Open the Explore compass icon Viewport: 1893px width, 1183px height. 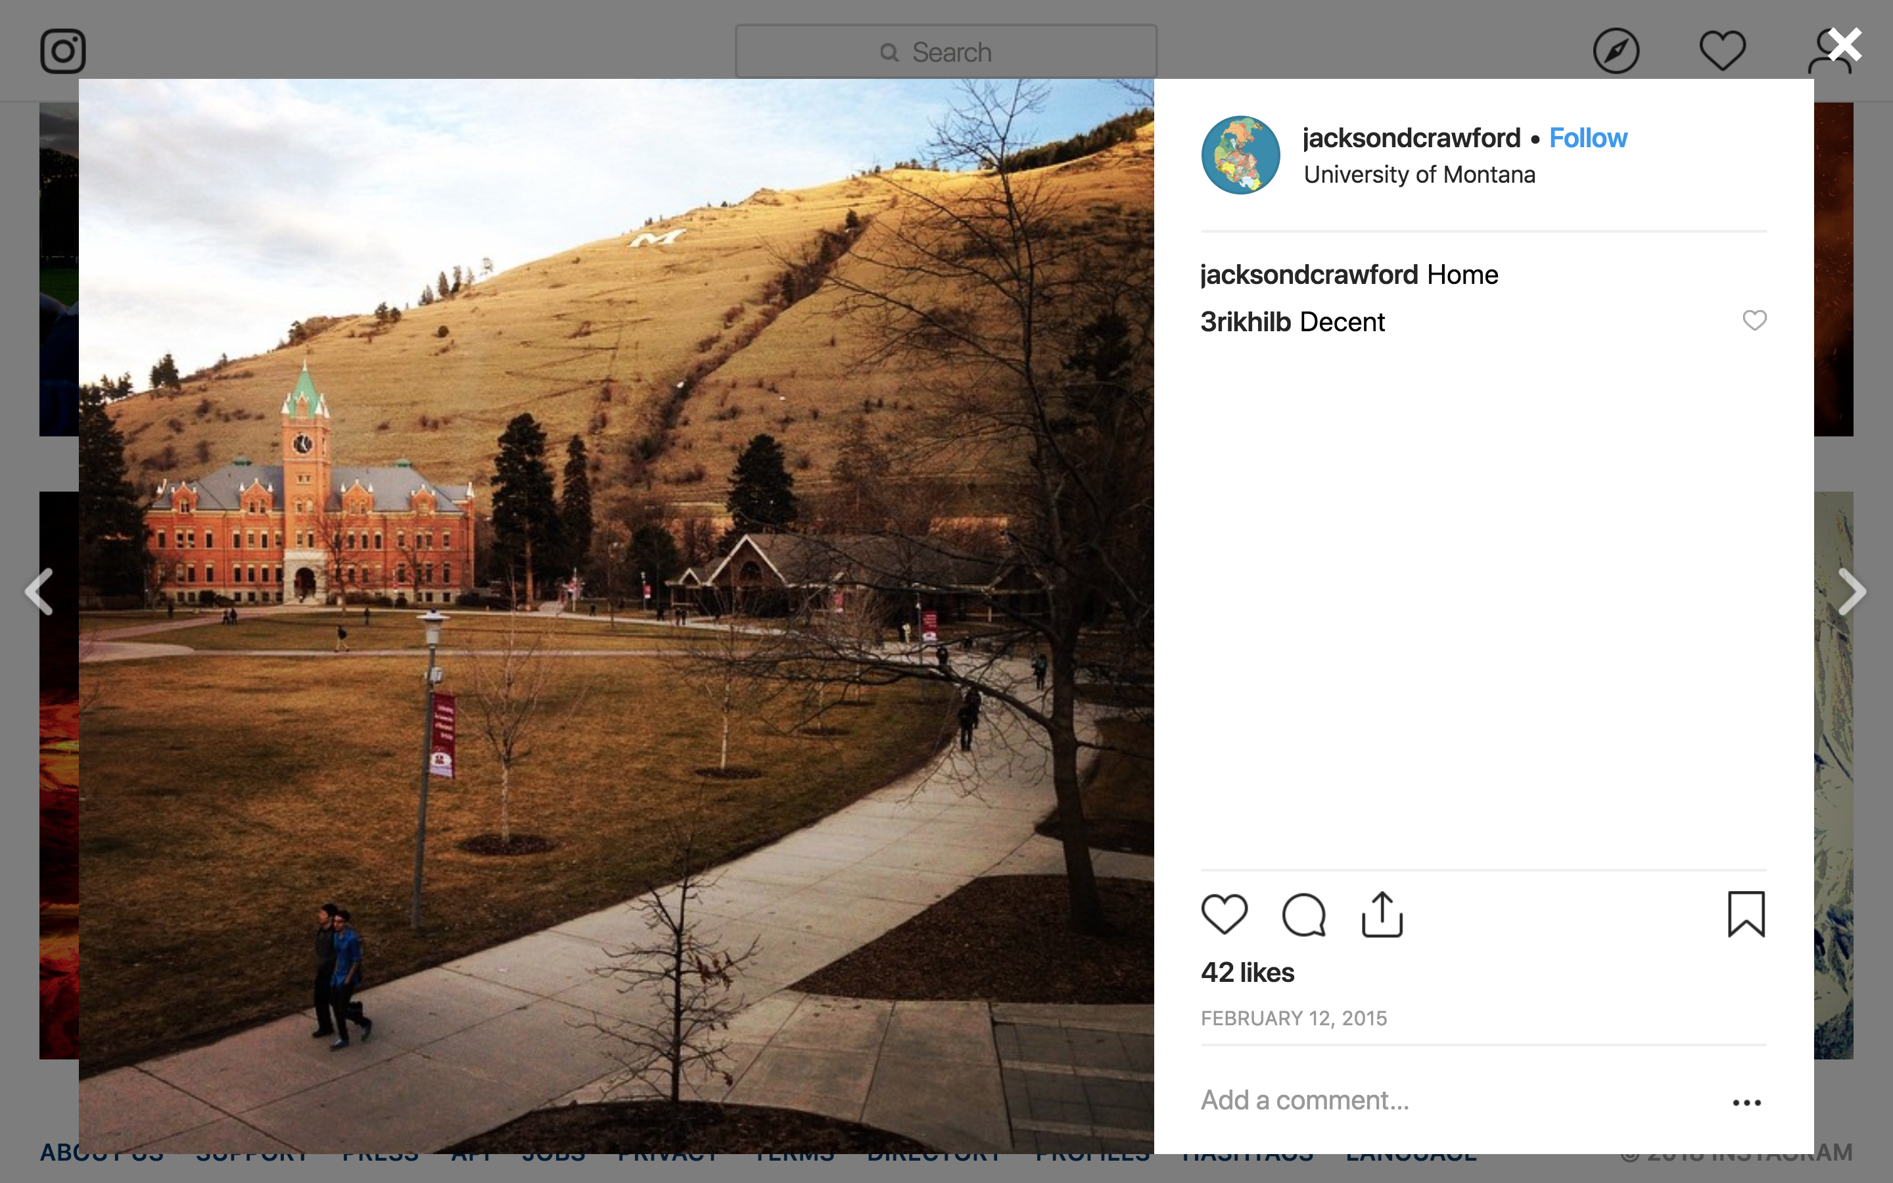coord(1616,52)
